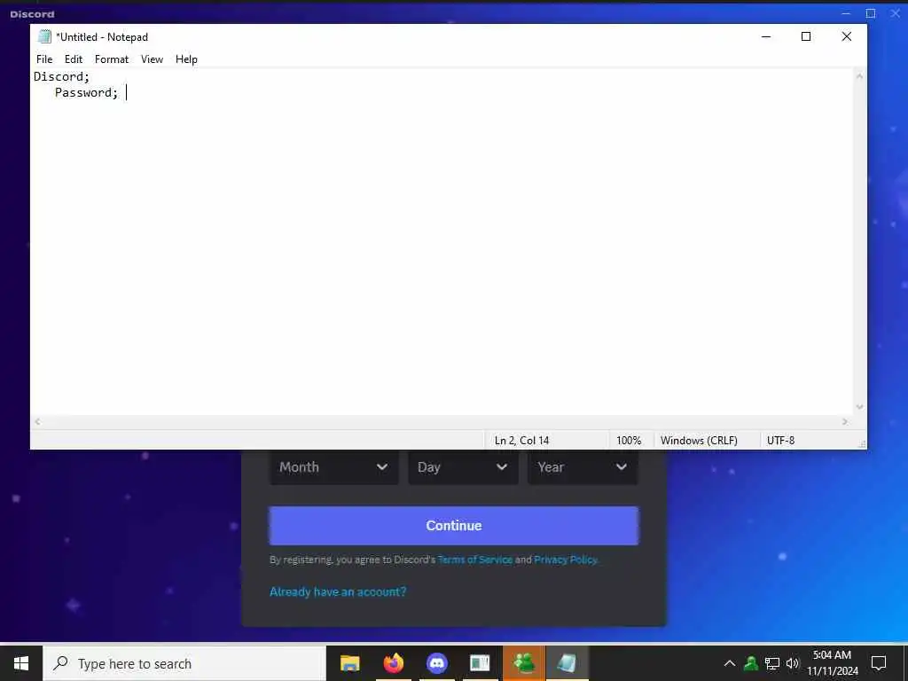Click into the Notepad text area
Screen dimensions: 908x681
point(442,242)
